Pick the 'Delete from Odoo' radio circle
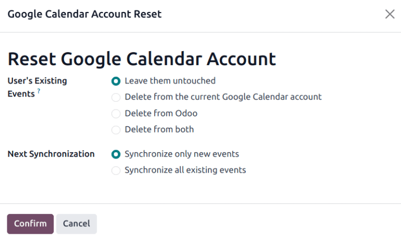Viewport: 401px width, 241px height. click(x=116, y=113)
